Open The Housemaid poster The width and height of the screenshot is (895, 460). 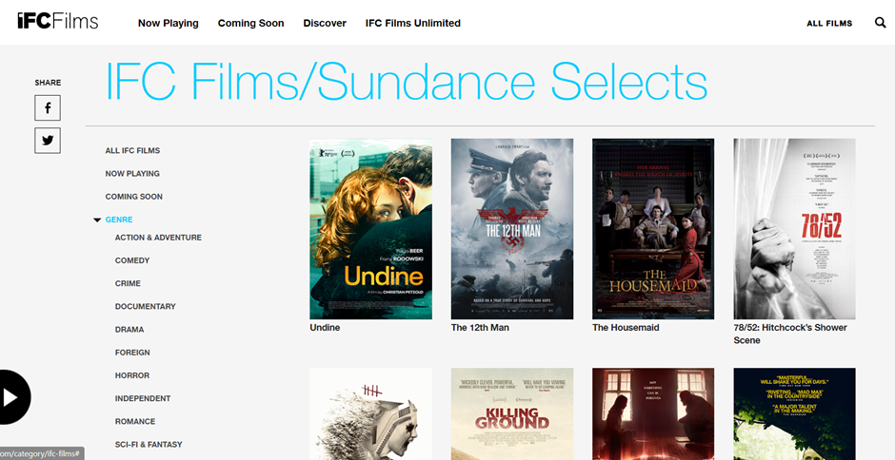click(x=653, y=229)
